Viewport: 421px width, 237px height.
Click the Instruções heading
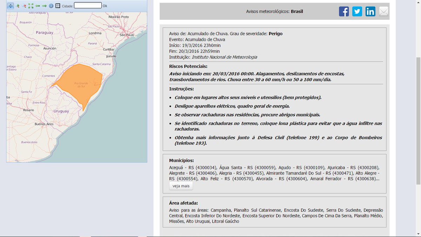click(x=181, y=89)
